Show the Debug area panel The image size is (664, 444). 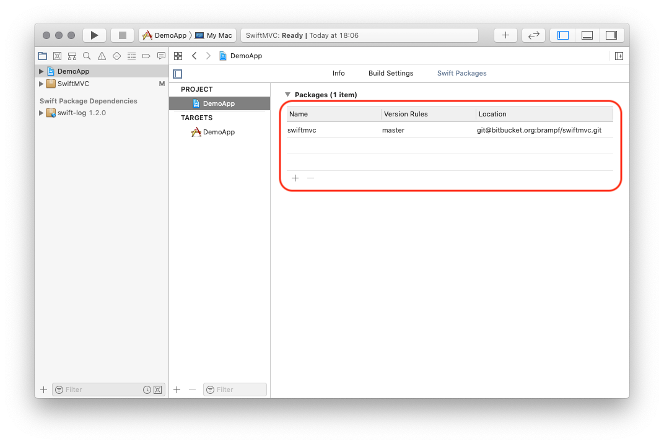point(587,35)
